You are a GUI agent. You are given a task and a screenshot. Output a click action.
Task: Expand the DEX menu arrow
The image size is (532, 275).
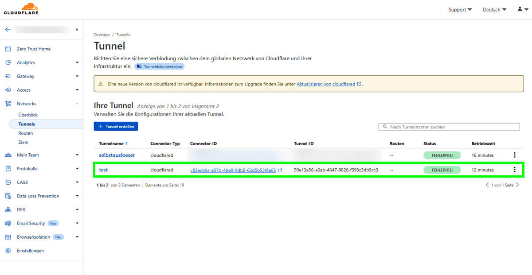pyautogui.click(x=77, y=209)
